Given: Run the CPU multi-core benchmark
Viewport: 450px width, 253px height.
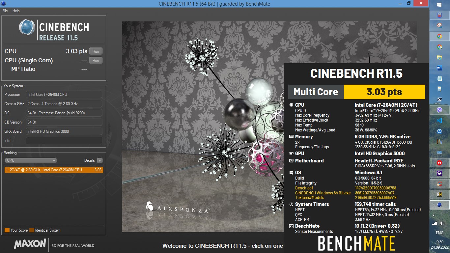Looking at the screenshot, I should coord(96,51).
